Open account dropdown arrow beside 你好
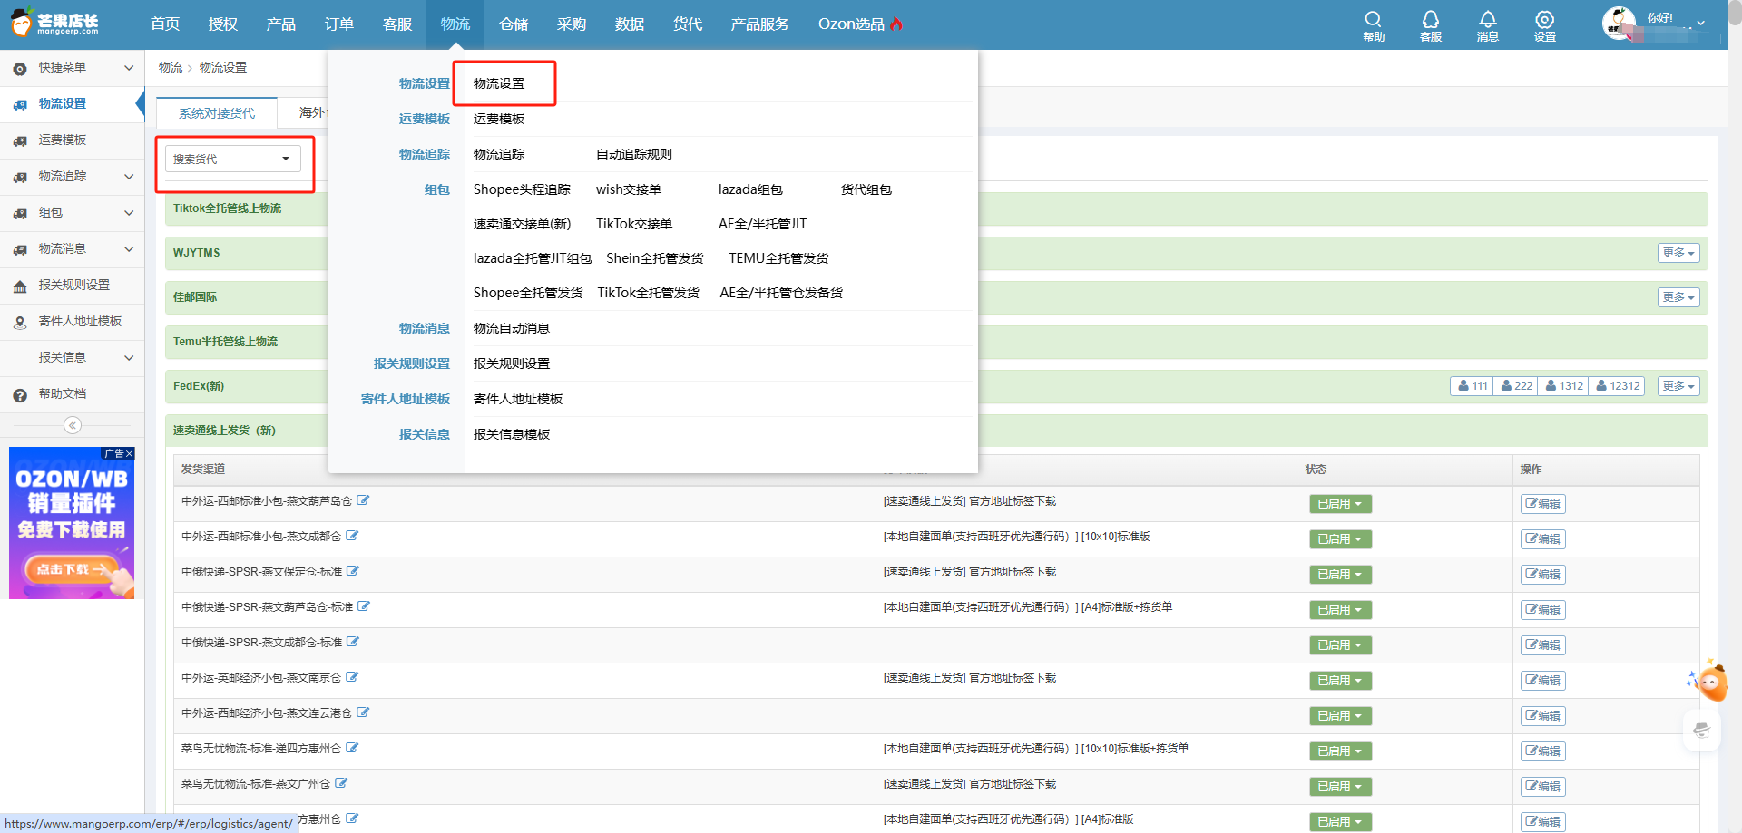The width and height of the screenshot is (1742, 833). 1700,23
